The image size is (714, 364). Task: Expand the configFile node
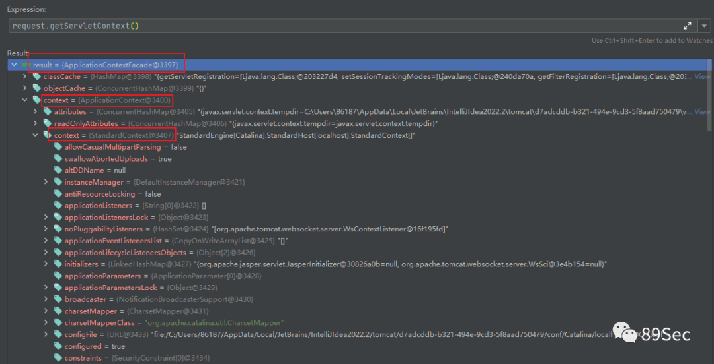click(46, 334)
